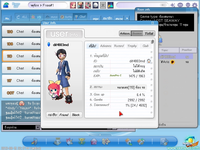Open the chat bubble icon top right

tap(180, 5)
